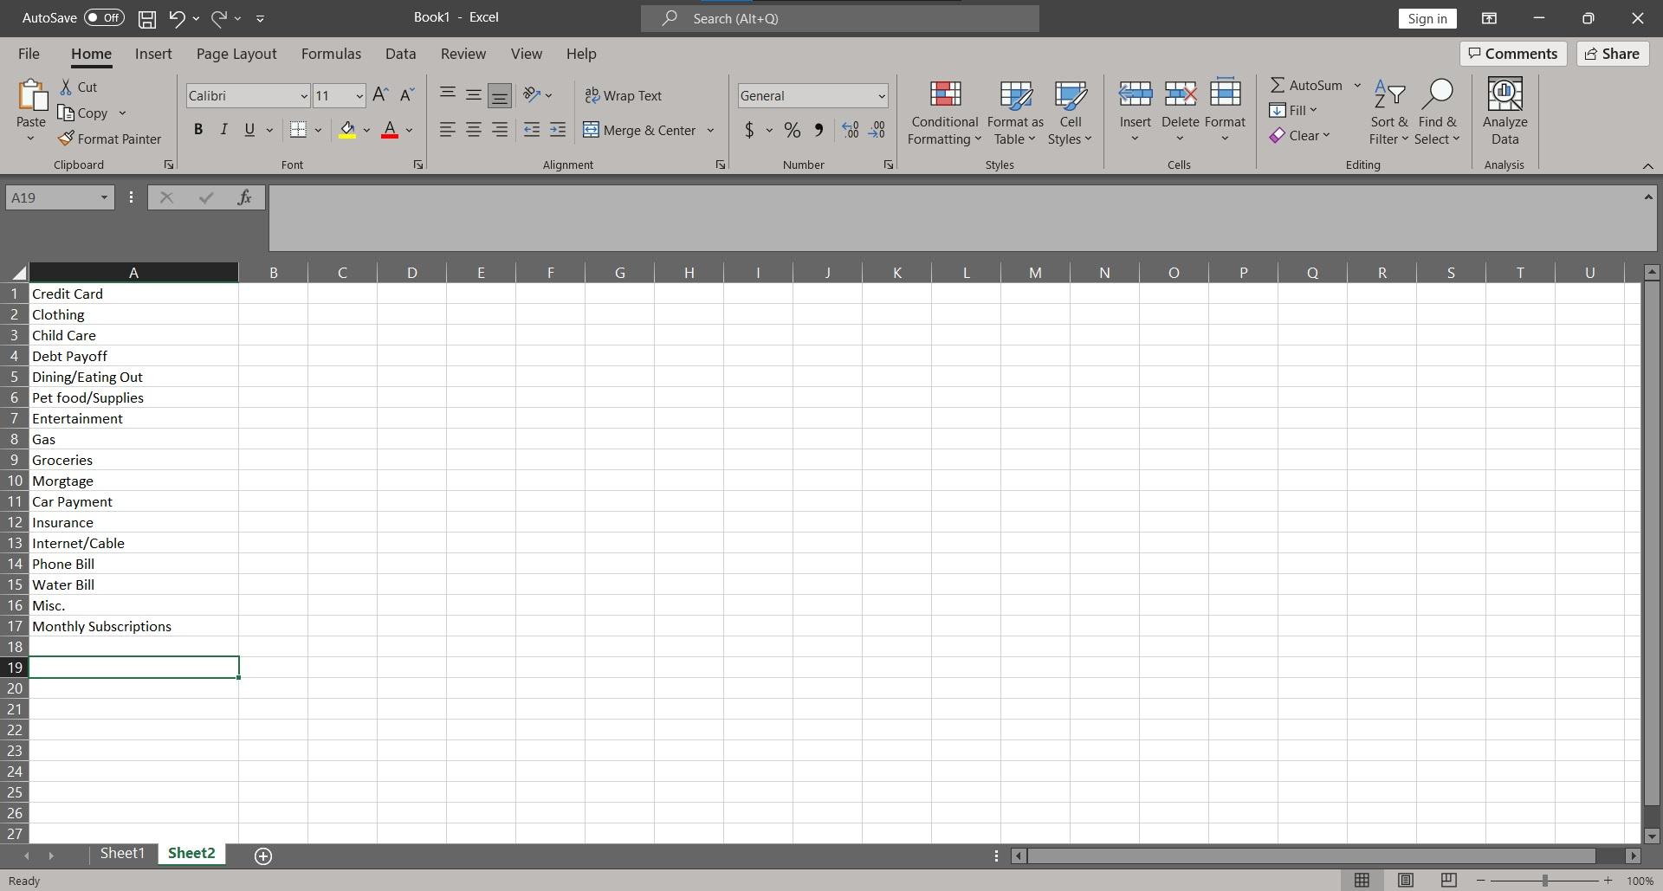Switch to Sheet1 tab
This screenshot has width=1663, height=891.
point(122,854)
